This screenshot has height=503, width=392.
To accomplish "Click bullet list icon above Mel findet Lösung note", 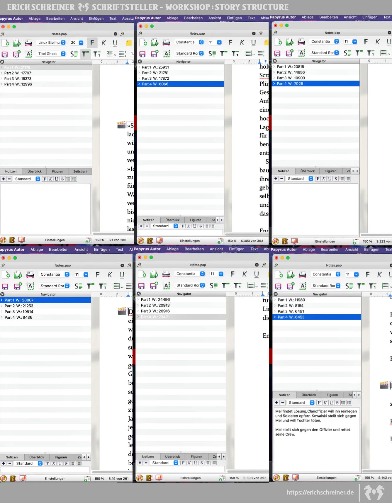I will coord(343,403).
